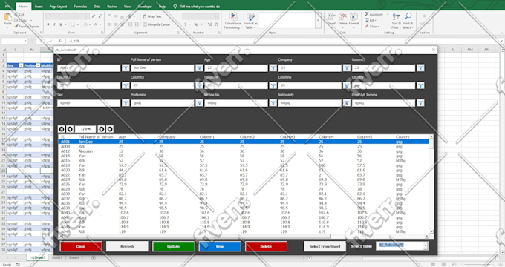
Task: Click the record list vertical scrollbar
Action: pyautogui.click(x=431, y=184)
